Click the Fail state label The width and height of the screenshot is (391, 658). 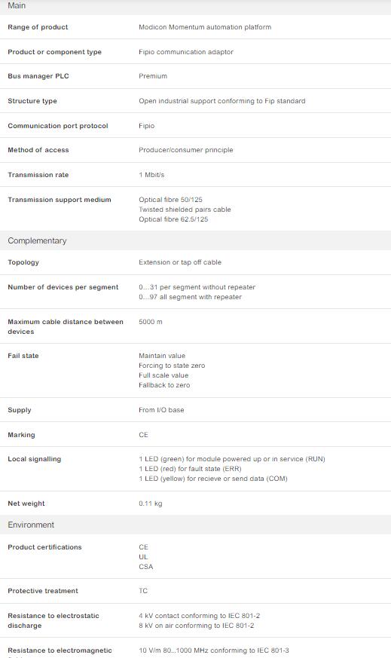click(23, 356)
